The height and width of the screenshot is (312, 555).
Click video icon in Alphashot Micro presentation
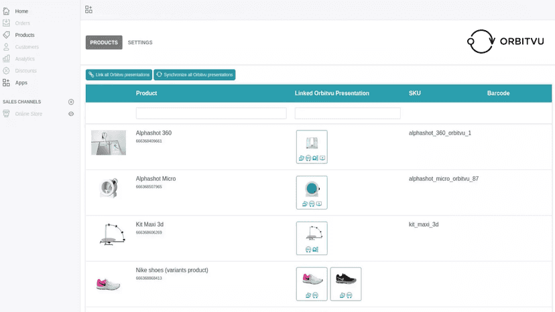(319, 204)
